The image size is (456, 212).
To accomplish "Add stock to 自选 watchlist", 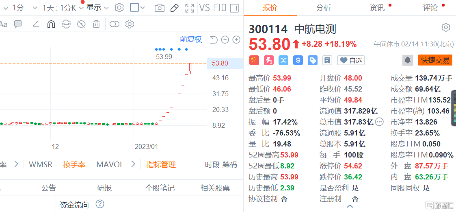I will pyautogui.click(x=351, y=60).
